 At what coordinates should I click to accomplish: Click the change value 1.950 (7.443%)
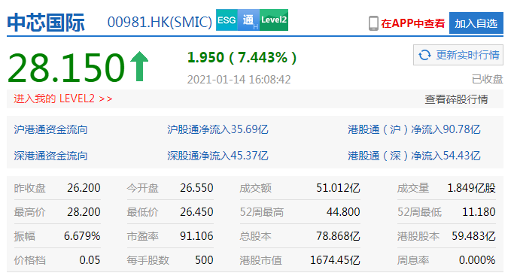click(242, 58)
